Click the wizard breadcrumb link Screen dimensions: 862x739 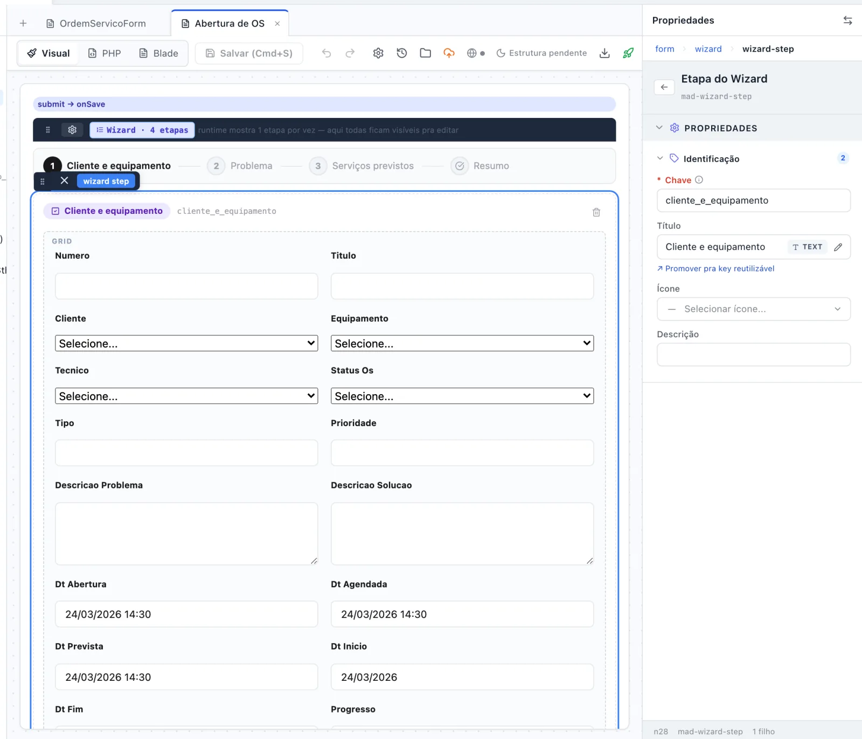pyautogui.click(x=708, y=49)
